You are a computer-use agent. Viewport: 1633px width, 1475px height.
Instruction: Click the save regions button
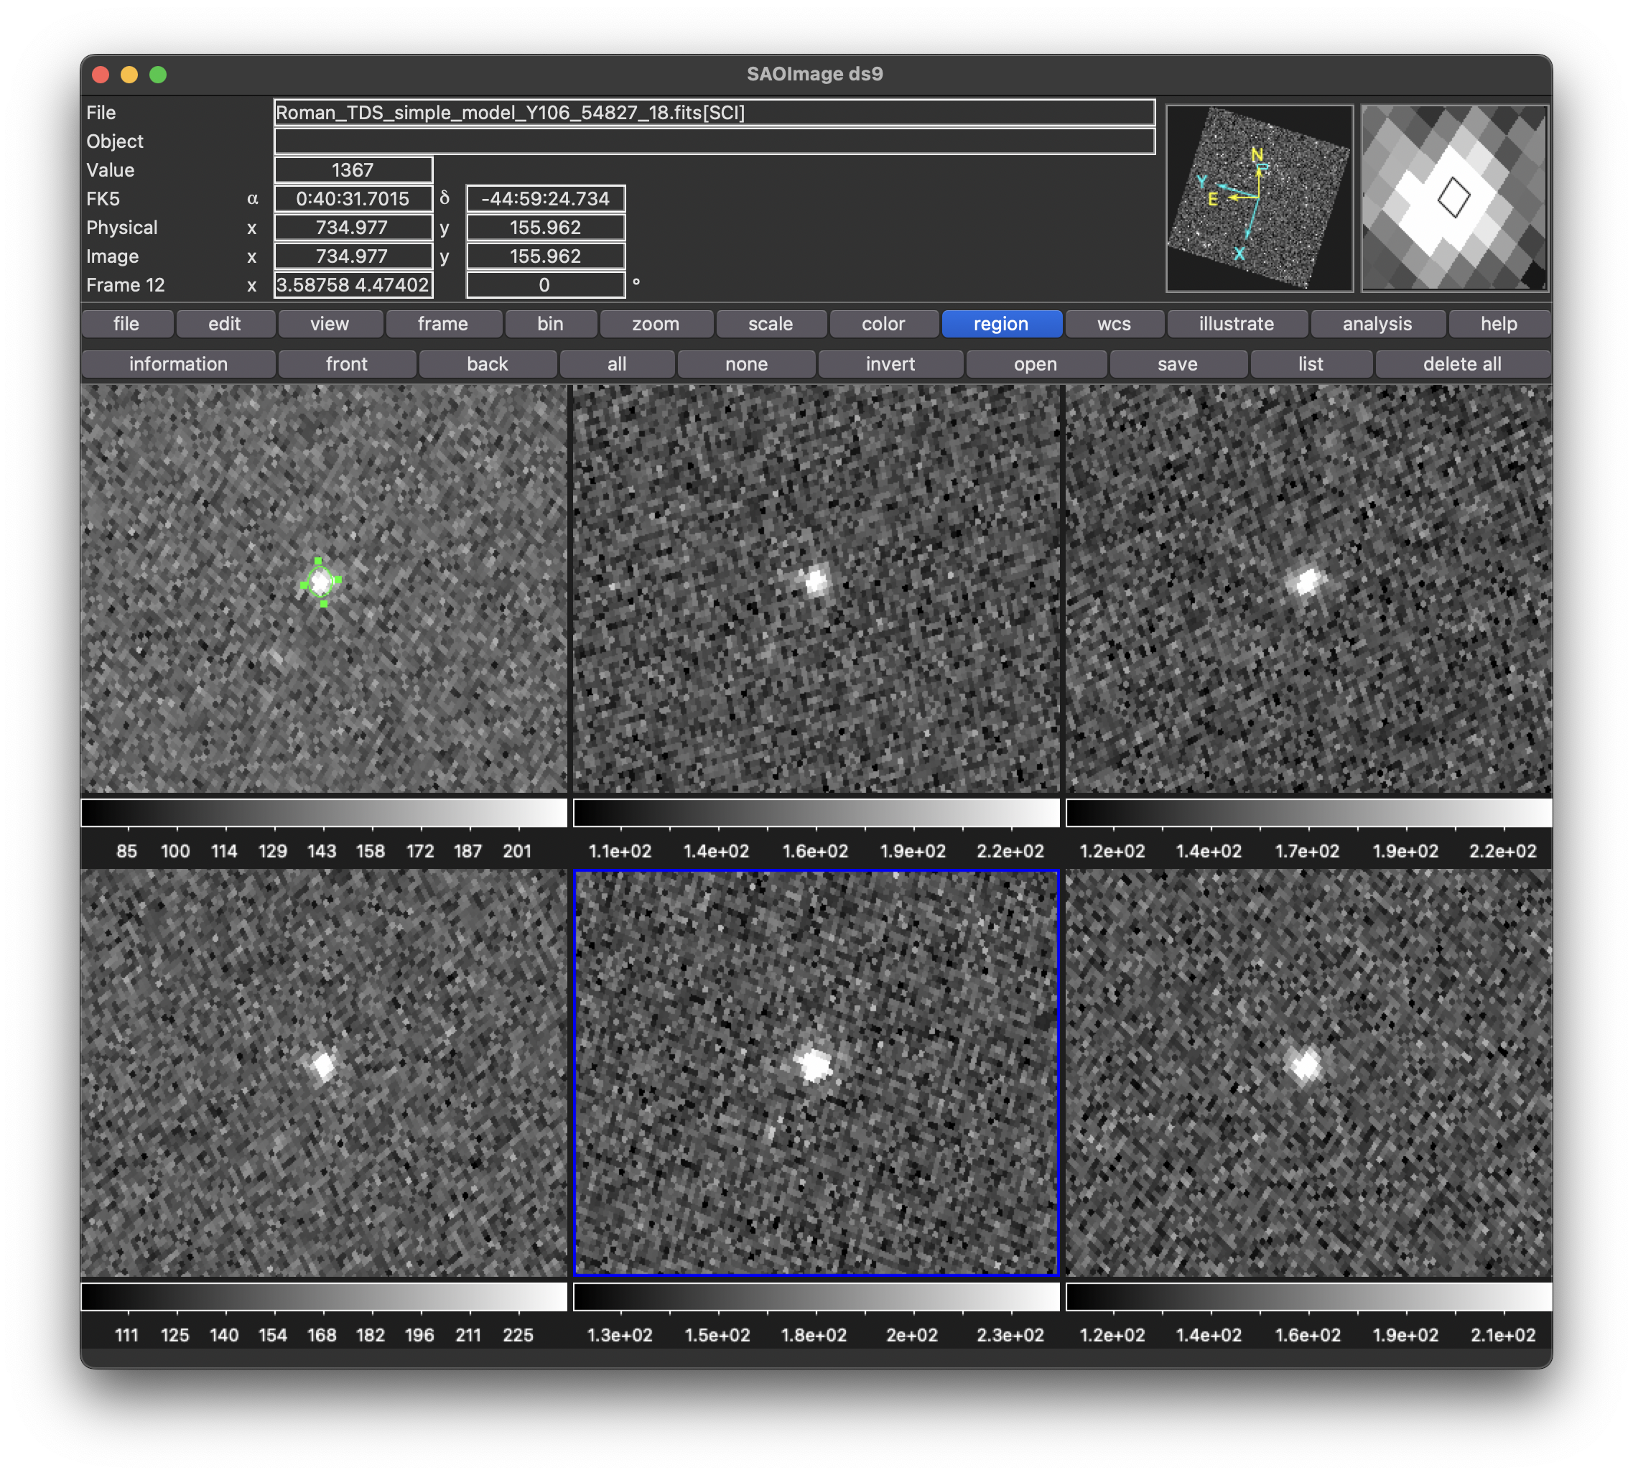point(1177,363)
